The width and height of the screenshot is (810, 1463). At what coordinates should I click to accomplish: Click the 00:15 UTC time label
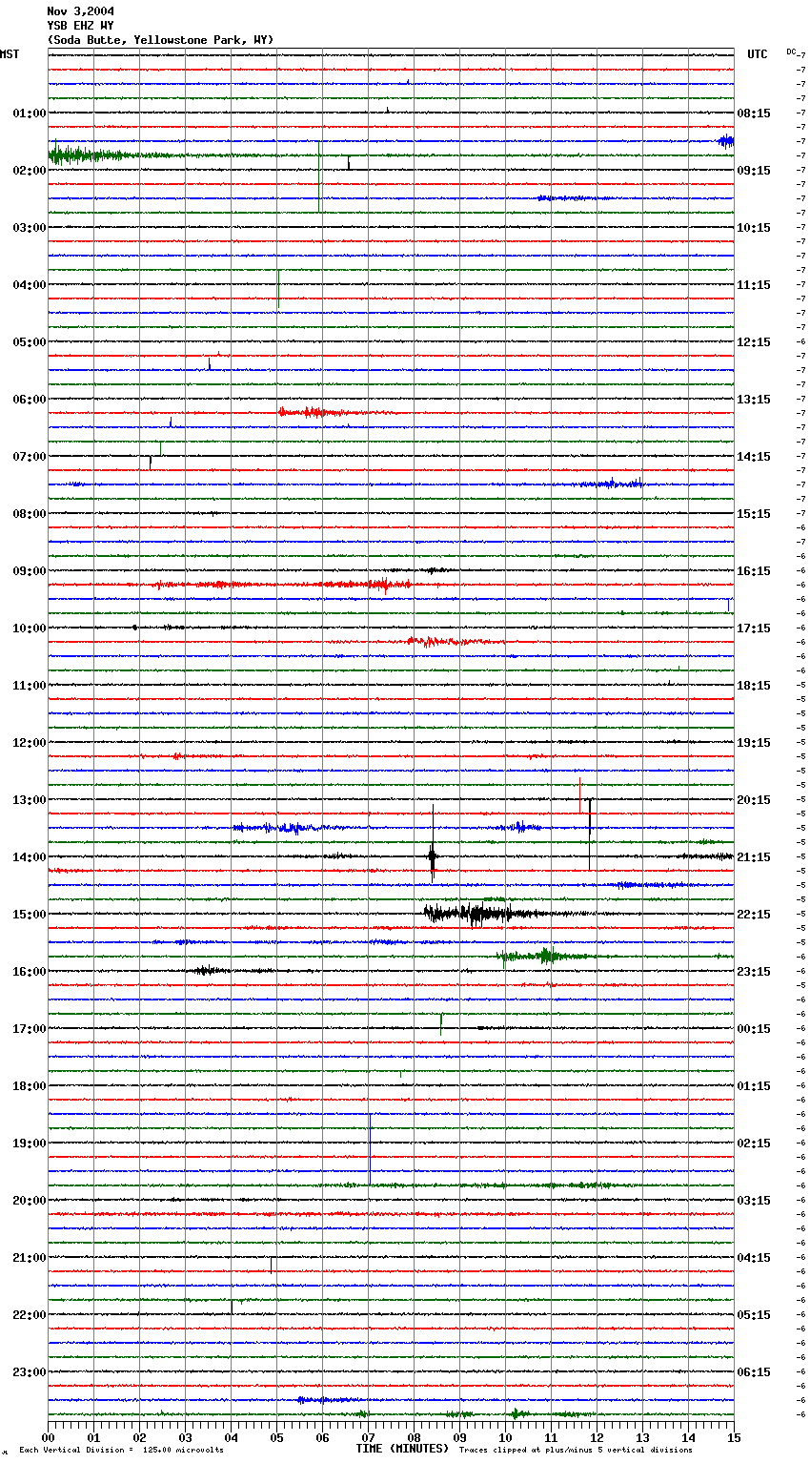[x=754, y=1029]
